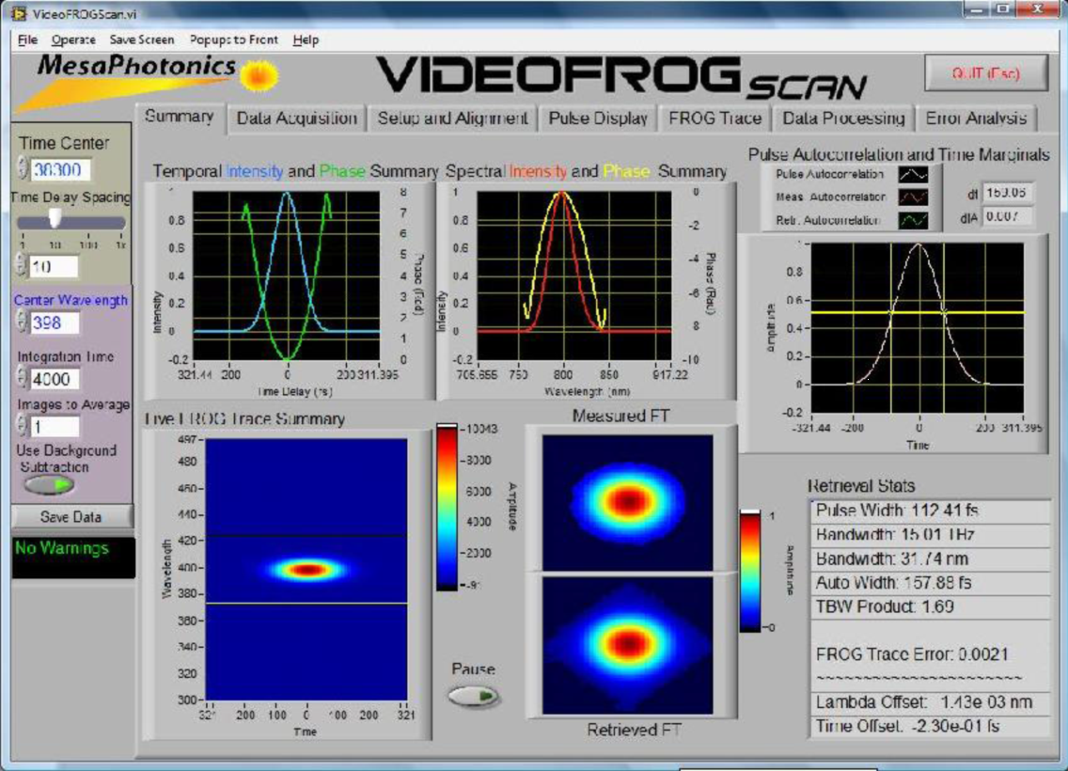
Task: Click the Measured FT image
Action: coord(627,503)
